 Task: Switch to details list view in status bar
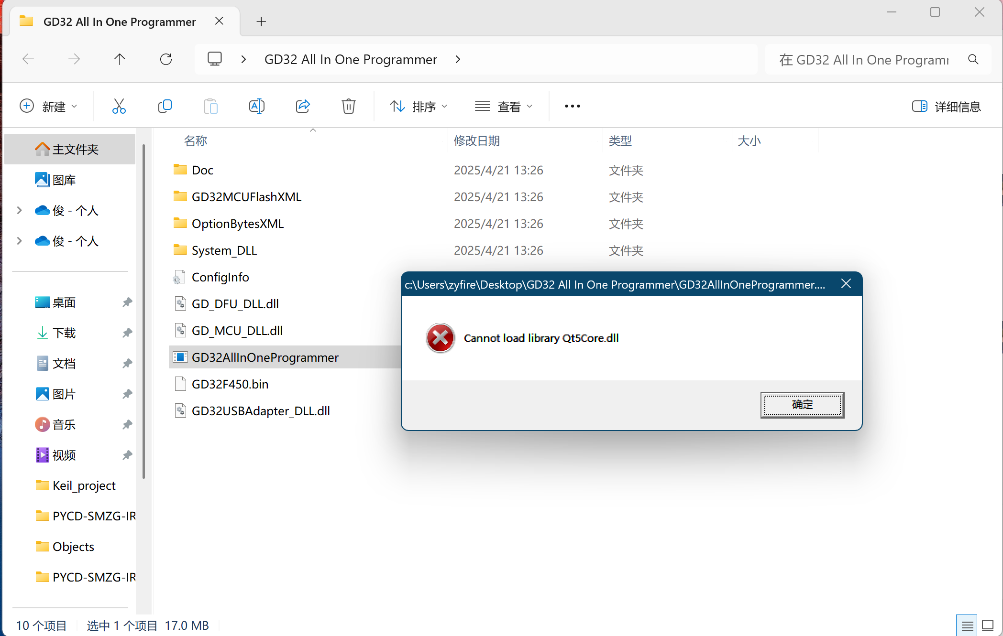[967, 625]
